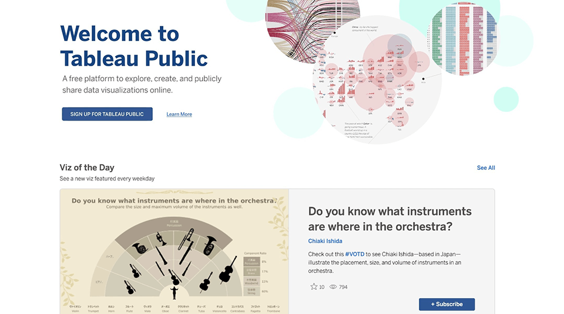The height and width of the screenshot is (314, 564).
Task: Click the colored table grid circle image
Action: pos(464,38)
